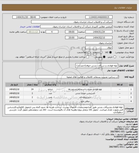Viewport: 139px width, 153px height.
Task: Click the fax number next to دورنگار
Action: [121, 129]
